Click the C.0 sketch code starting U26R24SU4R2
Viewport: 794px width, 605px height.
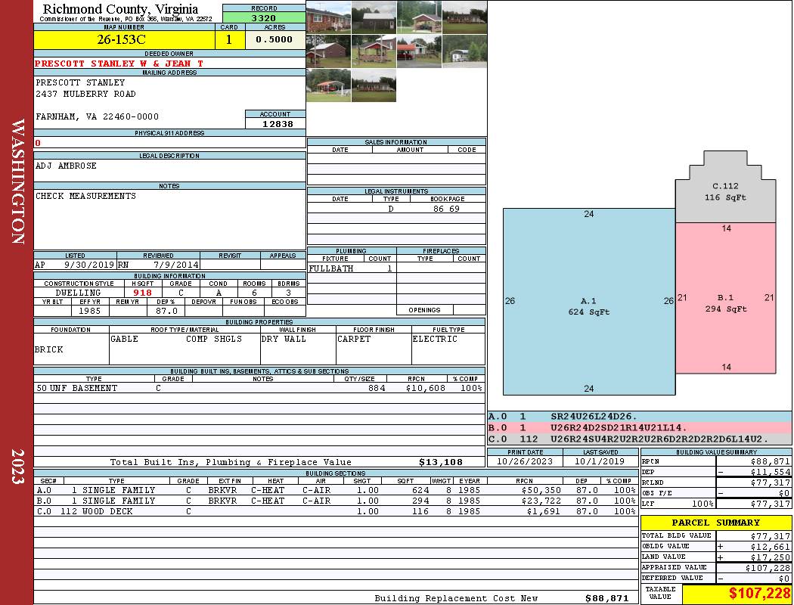[660, 439]
